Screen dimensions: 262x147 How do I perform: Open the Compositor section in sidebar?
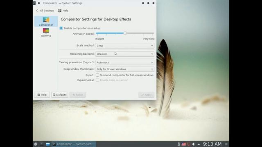pyautogui.click(x=46, y=21)
